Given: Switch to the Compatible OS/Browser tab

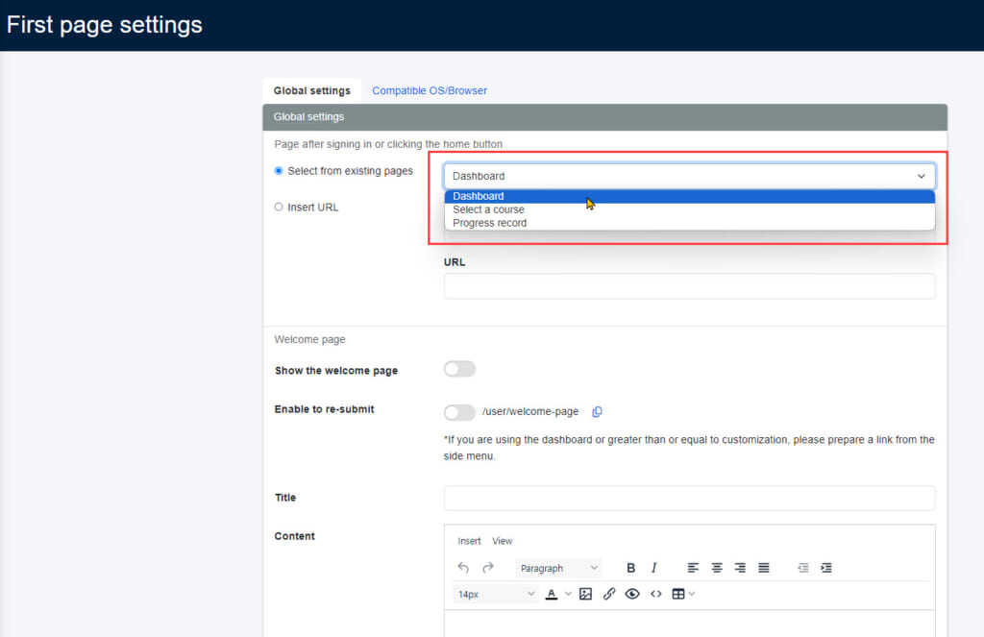Looking at the screenshot, I should point(429,89).
